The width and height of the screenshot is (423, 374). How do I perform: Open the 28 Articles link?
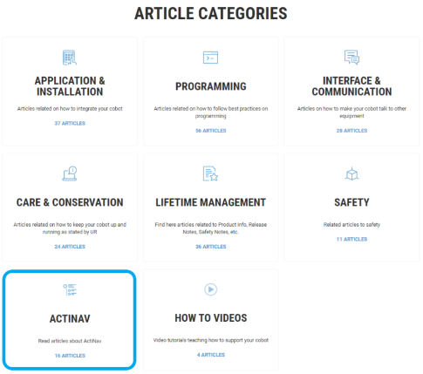[351, 131]
